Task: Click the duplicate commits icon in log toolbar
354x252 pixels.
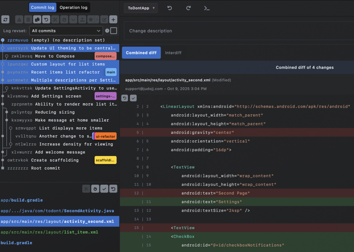Action: [37, 20]
